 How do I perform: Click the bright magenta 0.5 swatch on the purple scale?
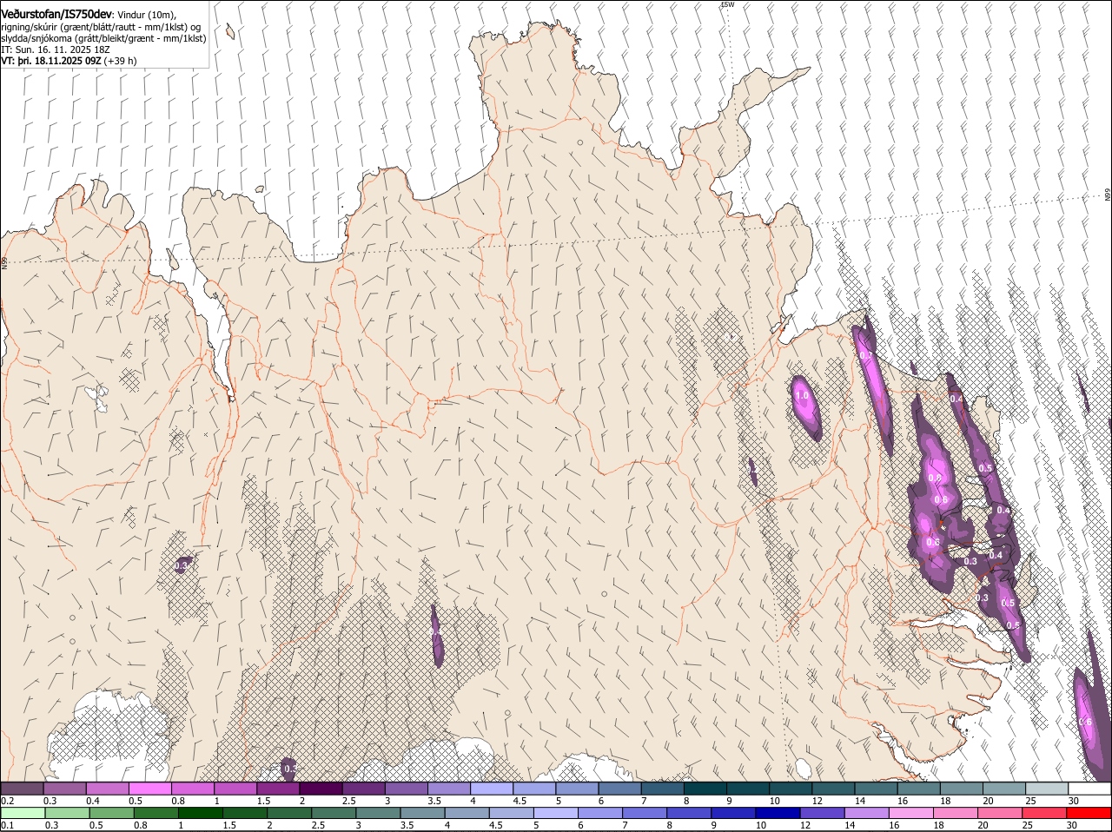click(x=149, y=789)
